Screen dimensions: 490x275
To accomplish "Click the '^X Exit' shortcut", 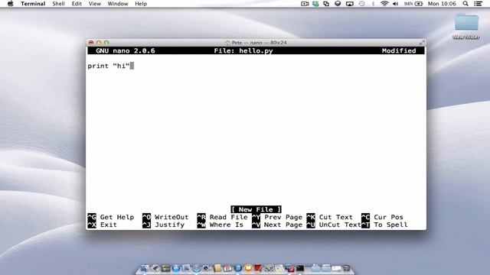I will [102, 225].
